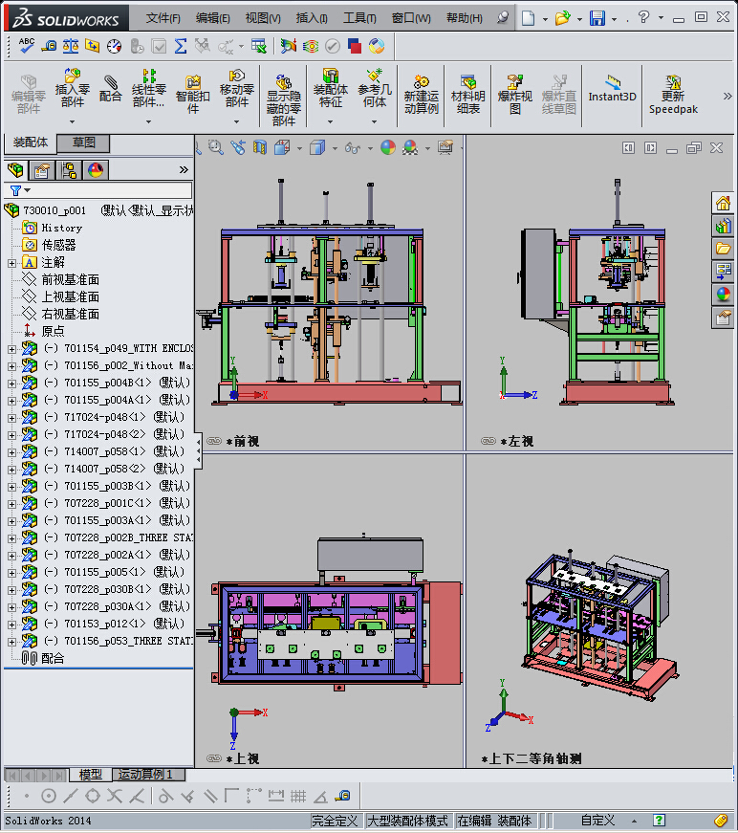Click the 完全定义 status bar entry
The height and width of the screenshot is (833, 738).
click(335, 821)
